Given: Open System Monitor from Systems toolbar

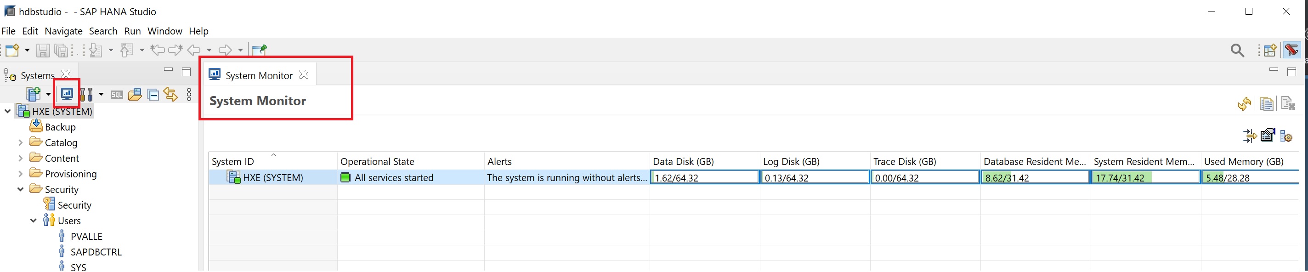Looking at the screenshot, I should click(67, 94).
